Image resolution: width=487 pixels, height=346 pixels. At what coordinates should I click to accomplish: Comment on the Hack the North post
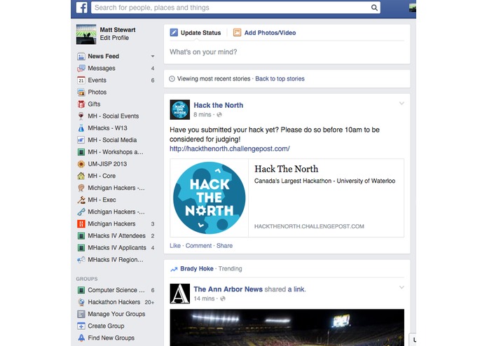198,246
